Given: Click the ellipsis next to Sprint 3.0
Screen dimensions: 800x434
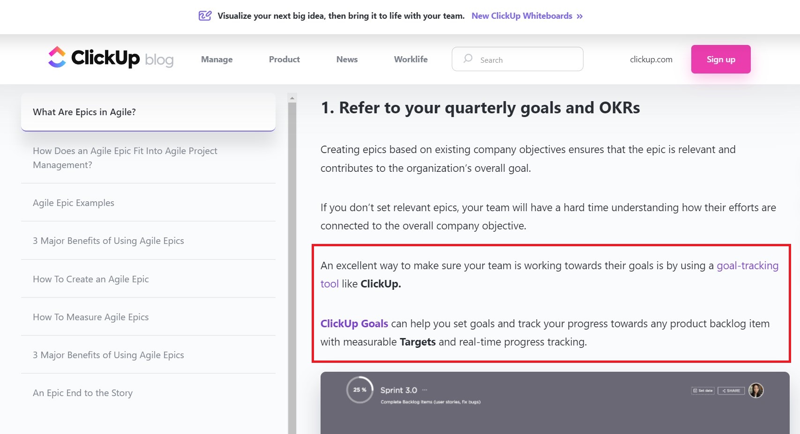Looking at the screenshot, I should [x=425, y=390].
